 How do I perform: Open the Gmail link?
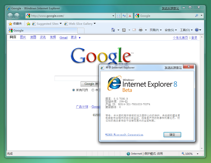64,38
